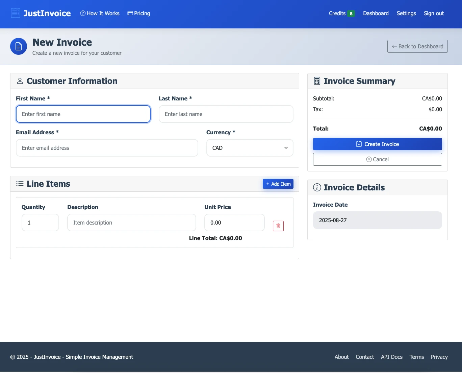The height and width of the screenshot is (373, 462).
Task: Click the Email Address field
Action: pos(107,148)
